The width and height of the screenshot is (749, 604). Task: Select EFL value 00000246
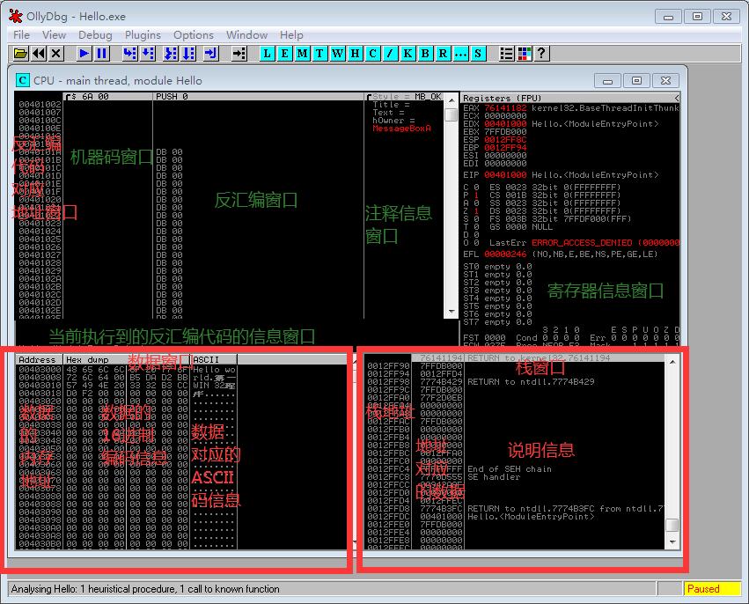(x=505, y=254)
